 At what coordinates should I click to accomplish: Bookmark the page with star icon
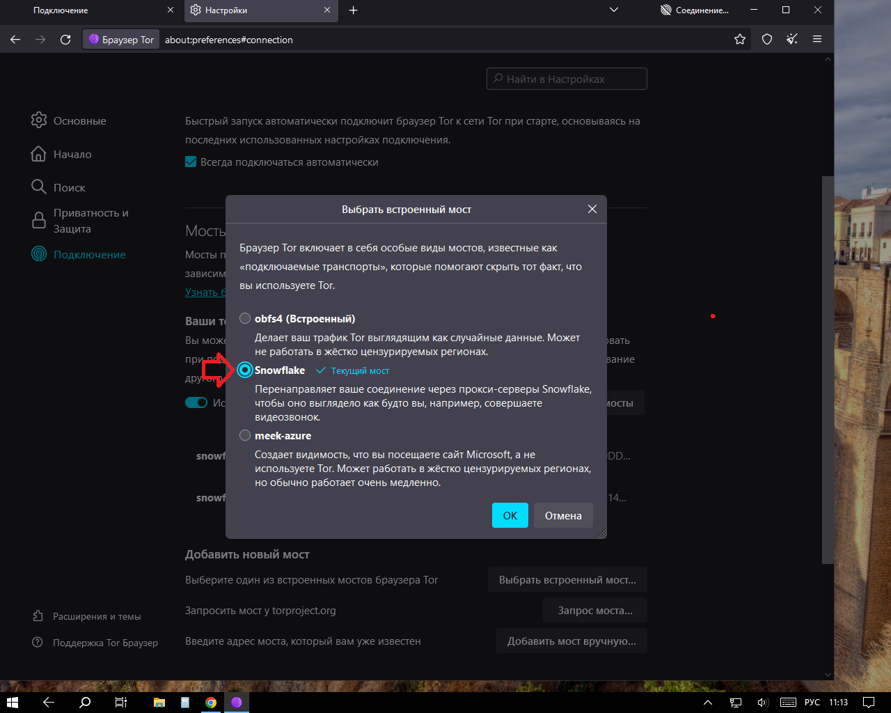click(740, 40)
